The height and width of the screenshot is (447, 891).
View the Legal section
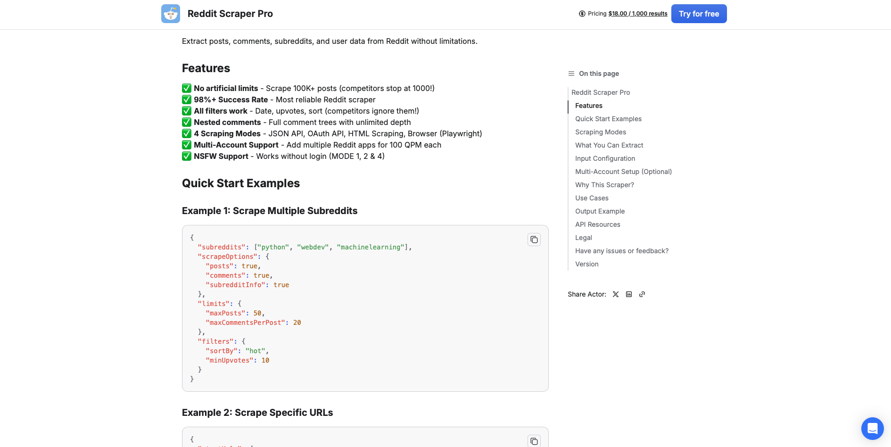click(x=583, y=238)
